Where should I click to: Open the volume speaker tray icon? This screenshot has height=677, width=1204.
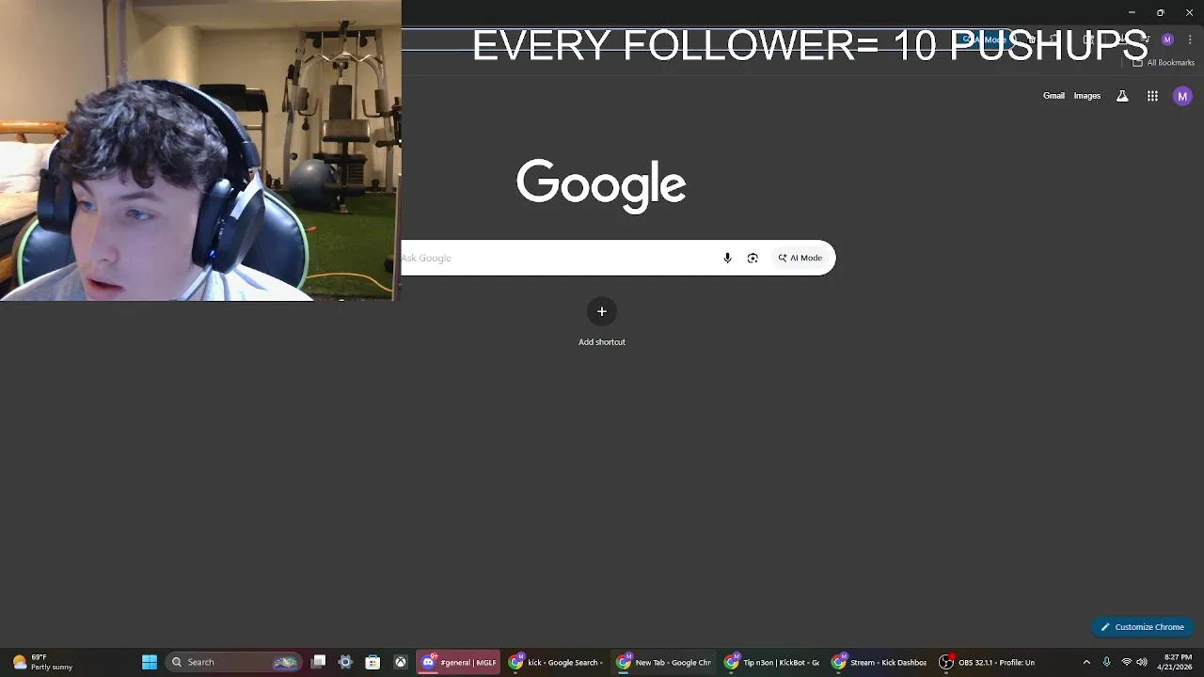pos(1142,662)
